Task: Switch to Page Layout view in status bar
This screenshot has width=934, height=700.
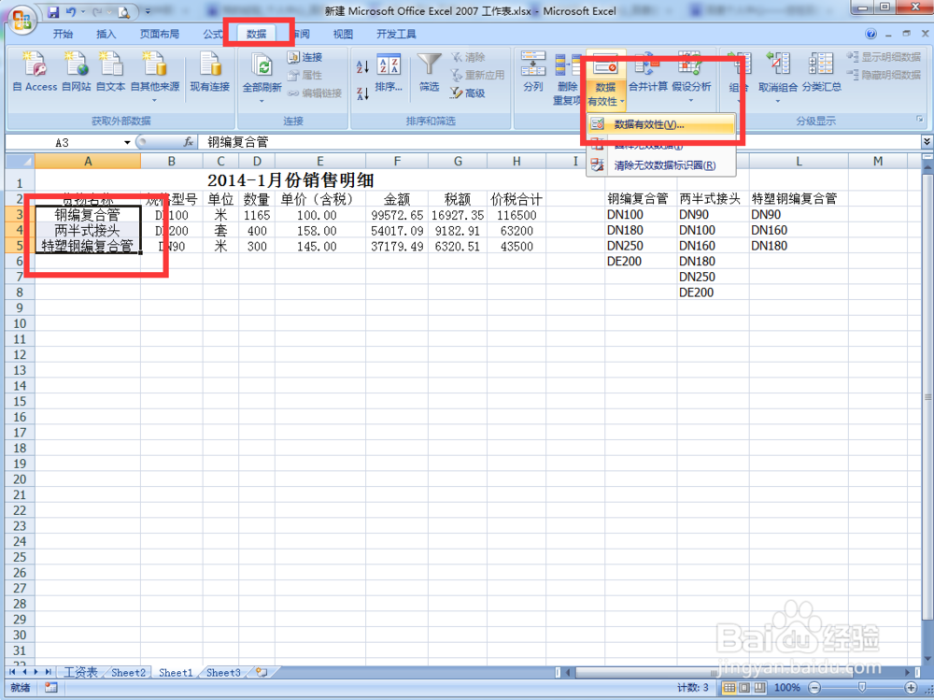Action: [744, 688]
